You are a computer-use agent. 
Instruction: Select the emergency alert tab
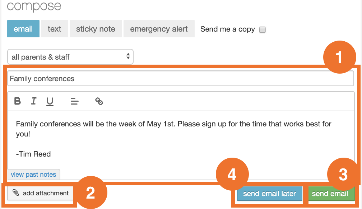pos(159,29)
